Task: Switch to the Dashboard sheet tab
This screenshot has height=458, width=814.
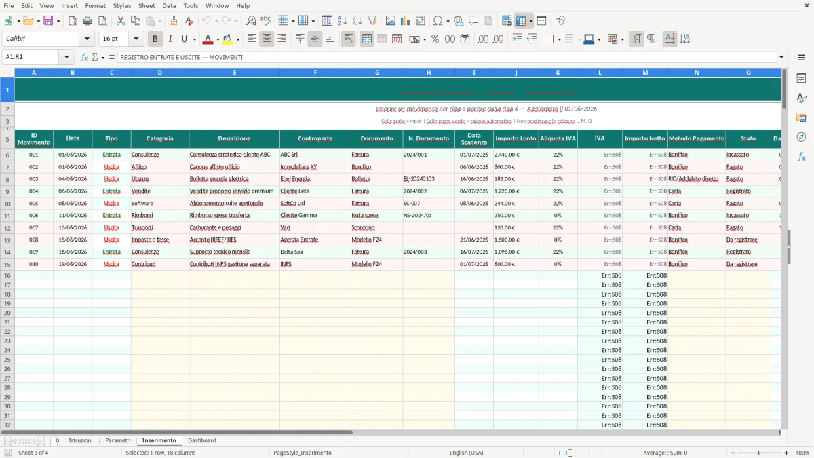Action: coord(202,440)
